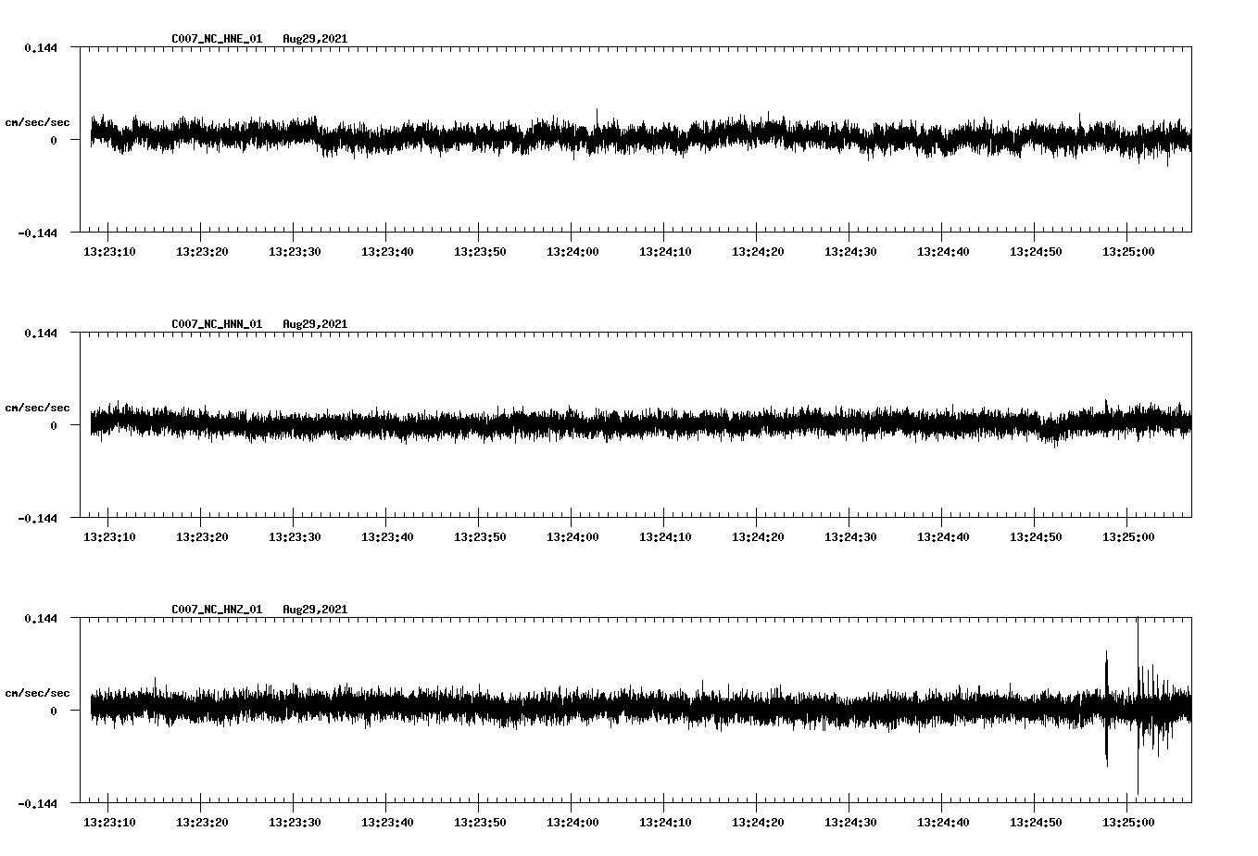Select the C007_NC_HNZ_01 plot title
The width and height of the screenshot is (1258, 856).
click(x=217, y=610)
